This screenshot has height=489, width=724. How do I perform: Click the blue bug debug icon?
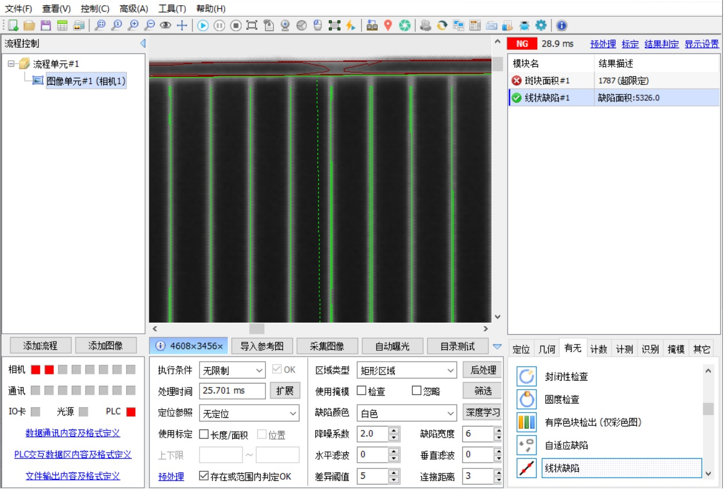pyautogui.click(x=524, y=25)
